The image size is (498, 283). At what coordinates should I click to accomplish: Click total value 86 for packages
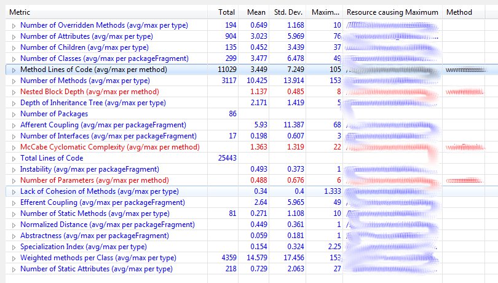[233, 114]
